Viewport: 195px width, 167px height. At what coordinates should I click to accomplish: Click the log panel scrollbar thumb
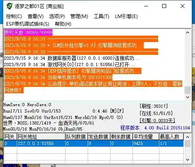click(187, 90)
